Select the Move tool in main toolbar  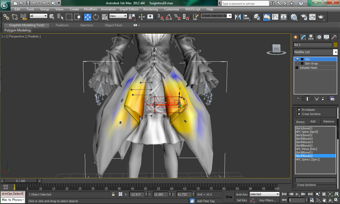pyautogui.click(x=88, y=17)
